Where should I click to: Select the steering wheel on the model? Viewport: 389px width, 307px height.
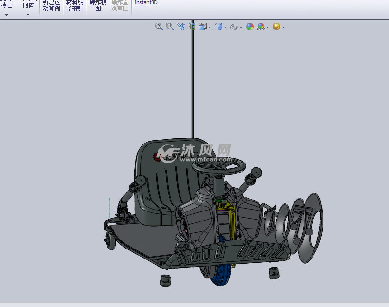coord(219,165)
